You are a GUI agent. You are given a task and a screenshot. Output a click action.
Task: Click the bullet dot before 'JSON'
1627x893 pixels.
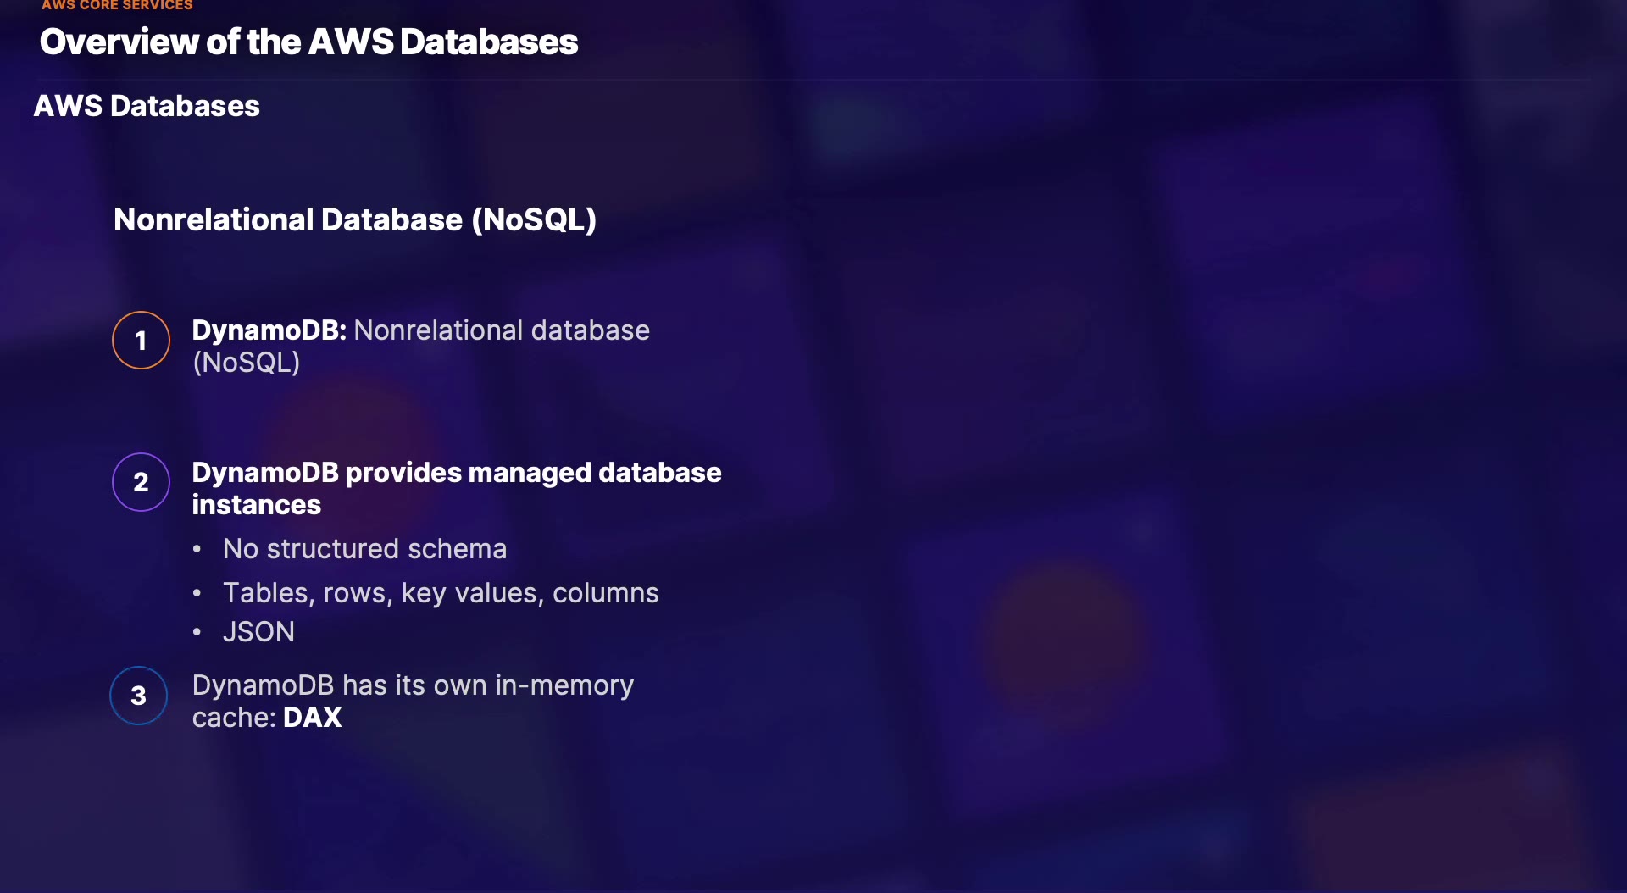(197, 632)
